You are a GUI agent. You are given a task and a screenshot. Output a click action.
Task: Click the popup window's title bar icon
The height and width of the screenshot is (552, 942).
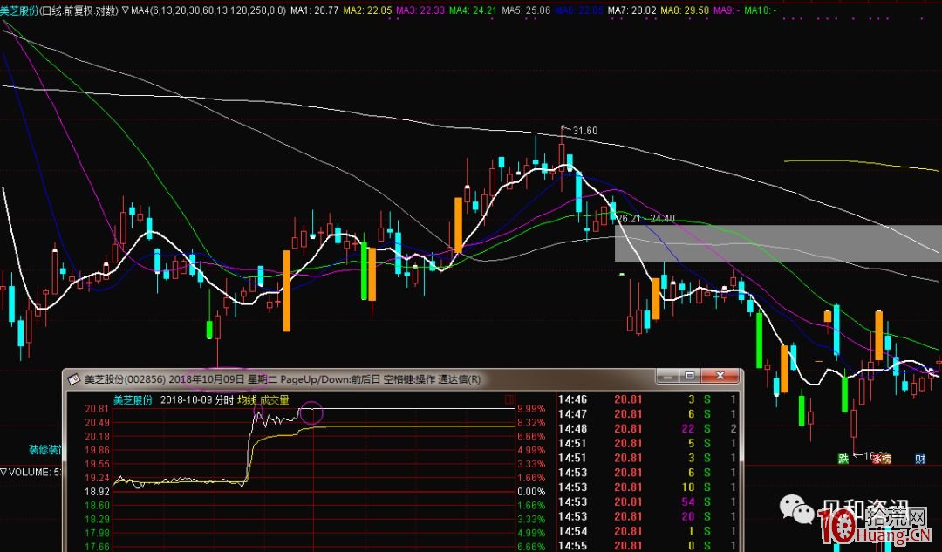click(73, 379)
